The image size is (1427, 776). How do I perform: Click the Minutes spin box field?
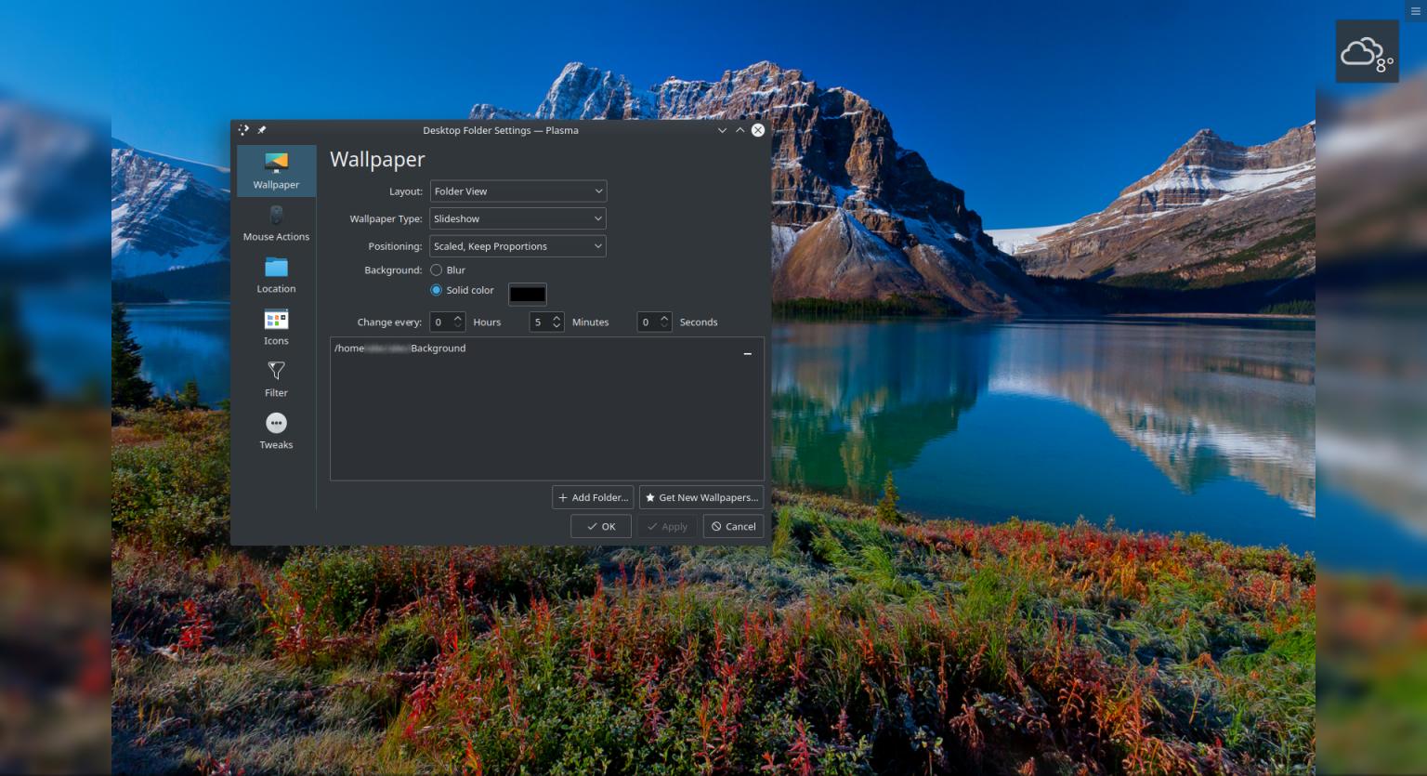point(539,322)
